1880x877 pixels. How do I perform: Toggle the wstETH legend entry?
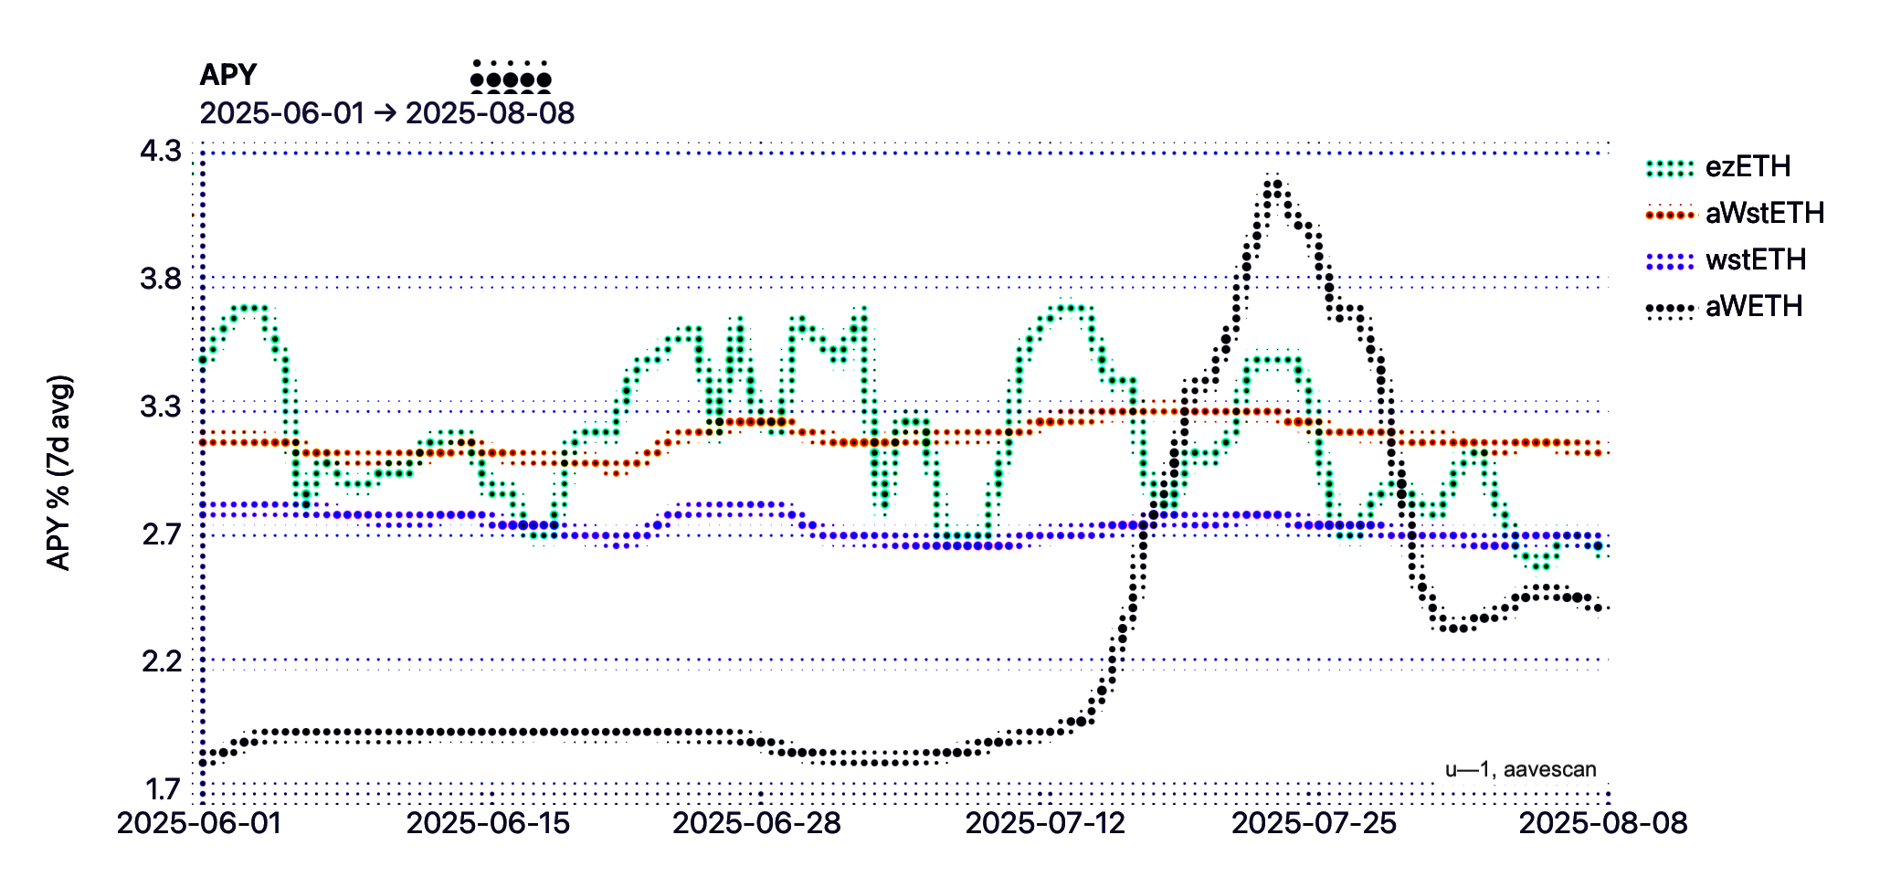[1726, 259]
